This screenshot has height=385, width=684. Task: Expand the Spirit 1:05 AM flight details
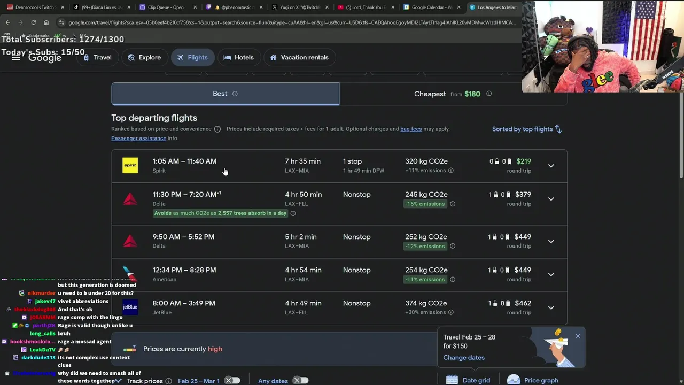(x=551, y=166)
